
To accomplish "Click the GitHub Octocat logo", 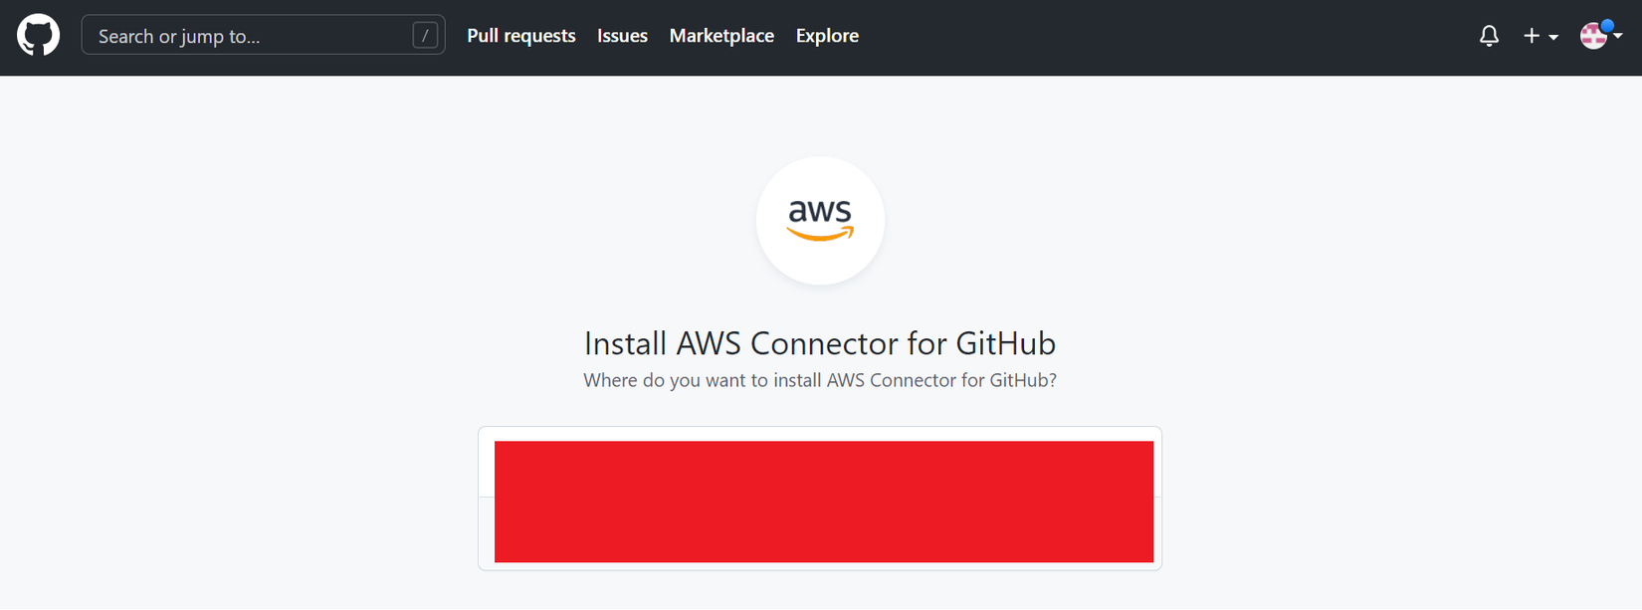I will point(38,36).
